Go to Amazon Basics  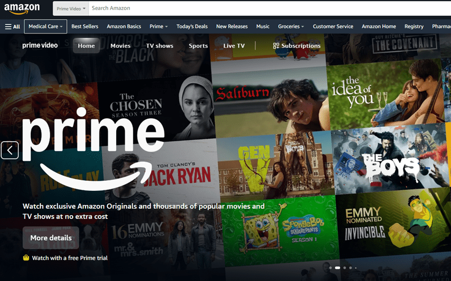click(124, 27)
